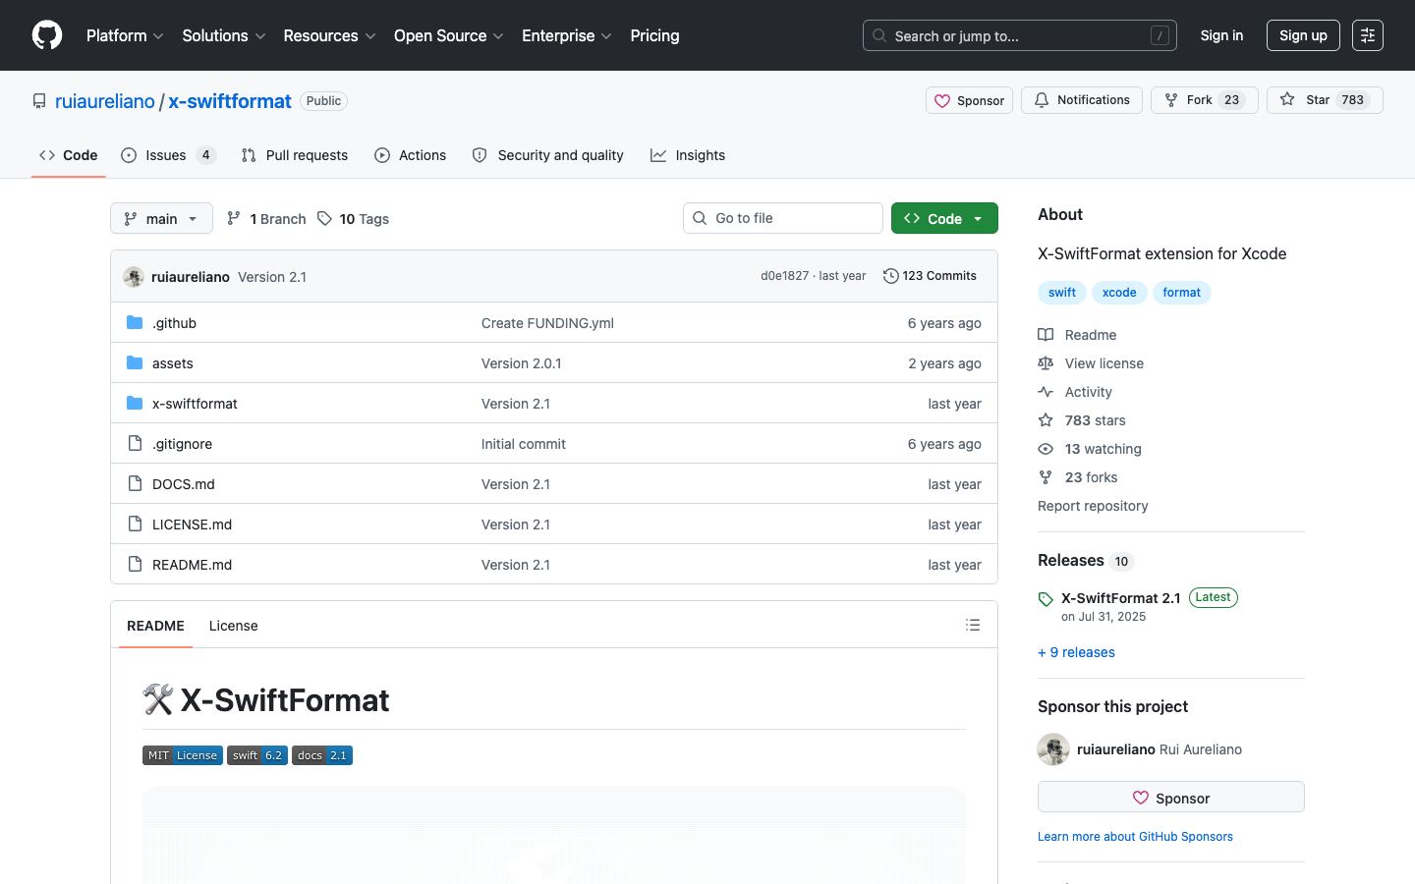The width and height of the screenshot is (1415, 884).
Task: Open the README outline icon
Action: 973,625
